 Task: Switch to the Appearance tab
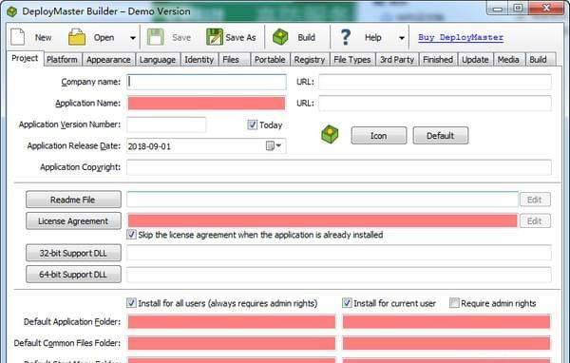[x=108, y=60]
